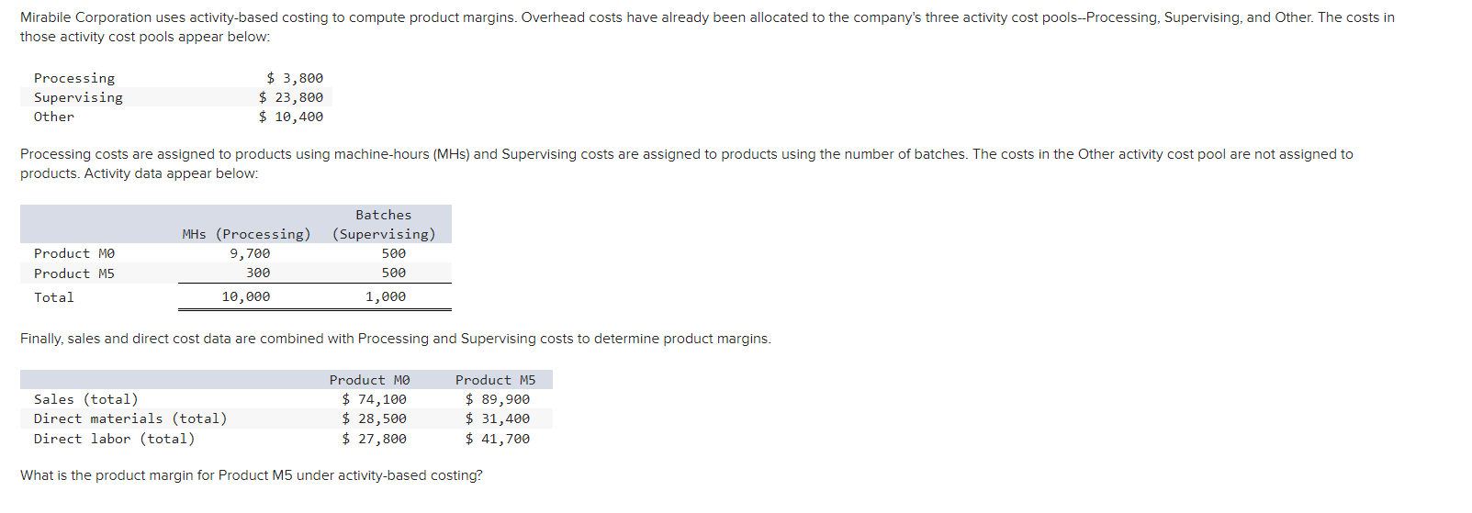
Task: Click Product M0 machine-hours 9,700
Action: pos(250,253)
